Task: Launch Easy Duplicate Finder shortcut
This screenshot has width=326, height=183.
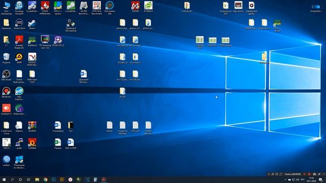Action: (19, 94)
